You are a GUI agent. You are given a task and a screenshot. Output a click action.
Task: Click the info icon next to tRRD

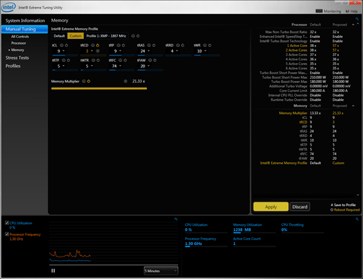pyautogui.click(x=178, y=45)
